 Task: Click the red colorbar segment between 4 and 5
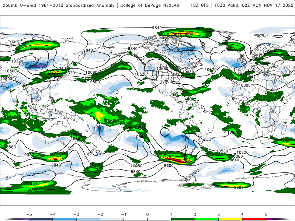[x=254, y=219]
